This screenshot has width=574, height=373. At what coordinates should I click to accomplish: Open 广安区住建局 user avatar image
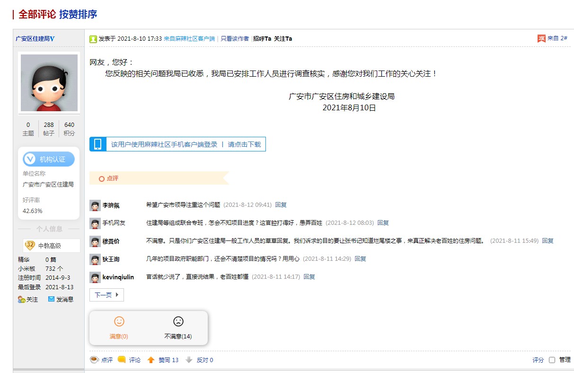coord(49,83)
